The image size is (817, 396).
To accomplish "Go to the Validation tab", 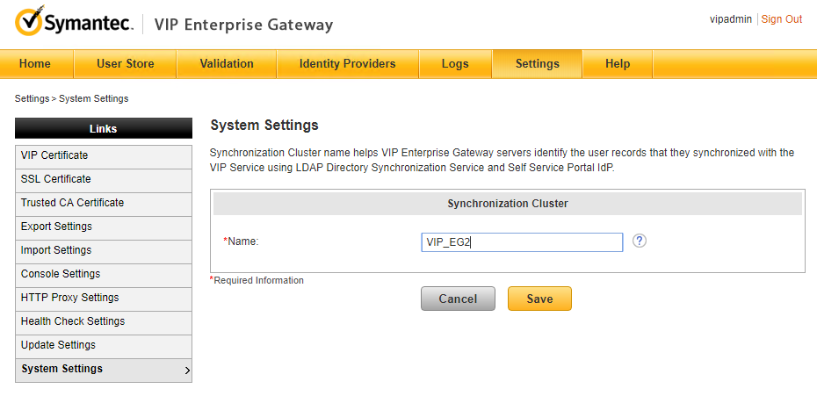I will [x=227, y=63].
